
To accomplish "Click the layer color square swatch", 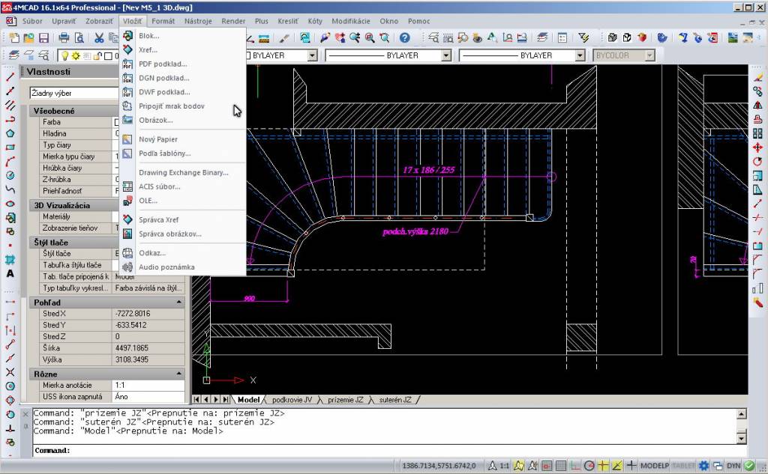I will point(109,55).
